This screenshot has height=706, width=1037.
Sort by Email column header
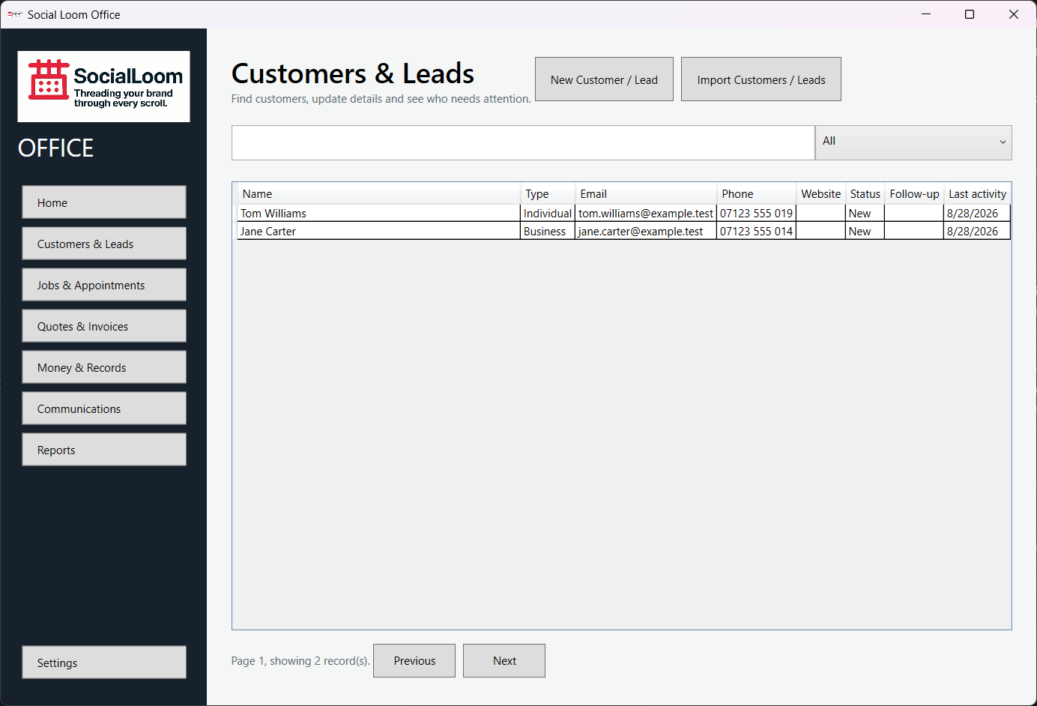(x=646, y=194)
